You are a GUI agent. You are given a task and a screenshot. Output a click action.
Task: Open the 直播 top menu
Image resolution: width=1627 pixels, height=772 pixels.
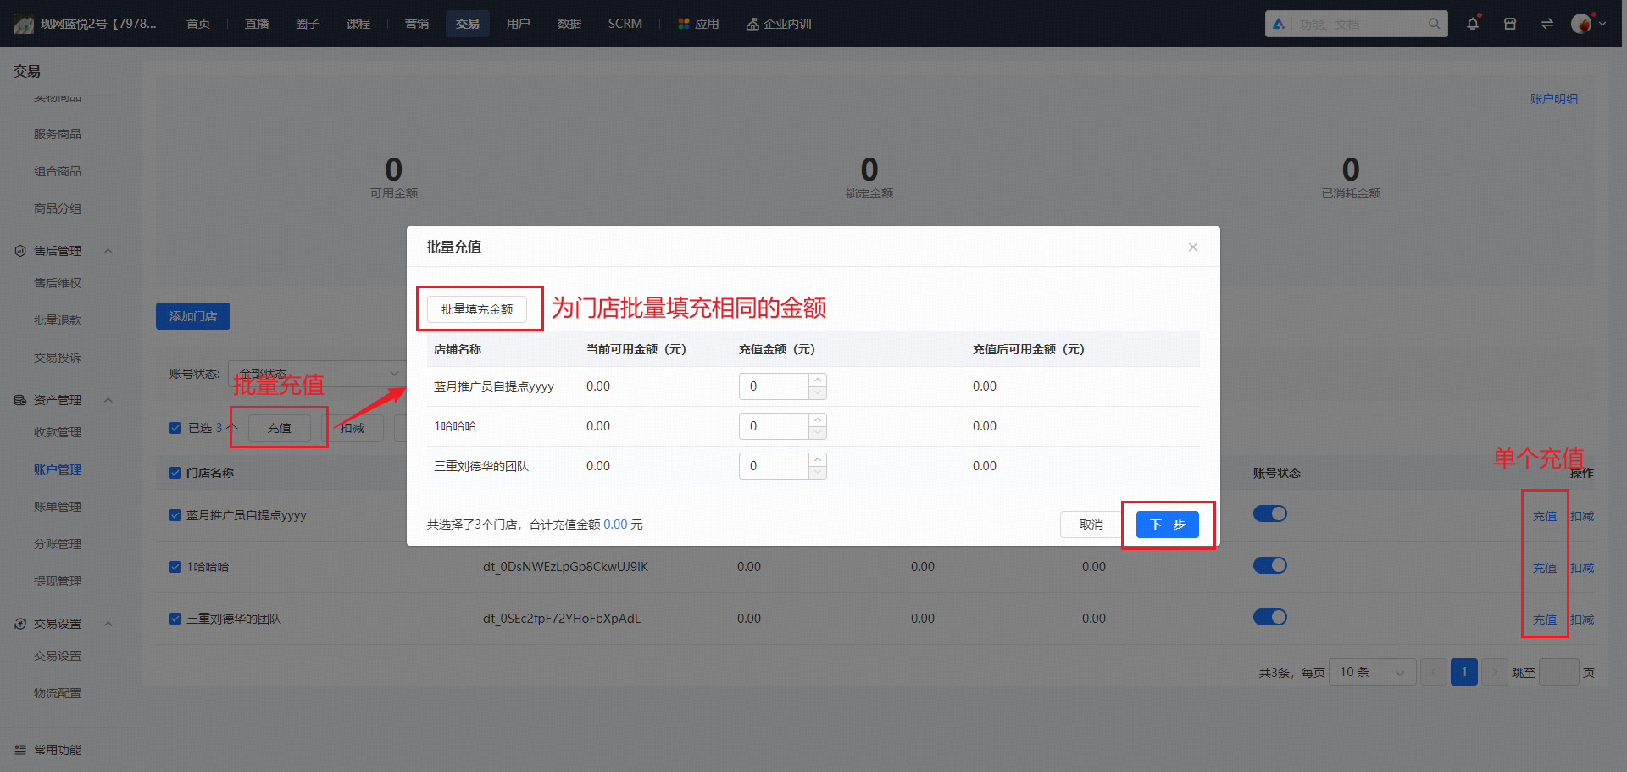(257, 24)
